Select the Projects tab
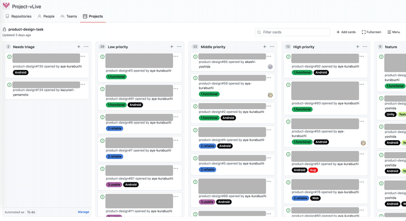The width and height of the screenshot is (406, 221). 93,16
